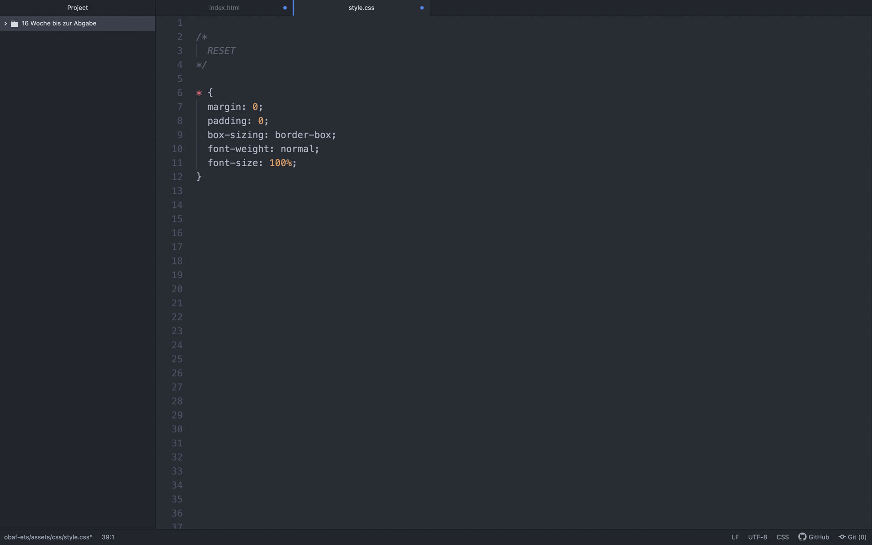Change the UTF-8 encoding selector

pos(758,537)
